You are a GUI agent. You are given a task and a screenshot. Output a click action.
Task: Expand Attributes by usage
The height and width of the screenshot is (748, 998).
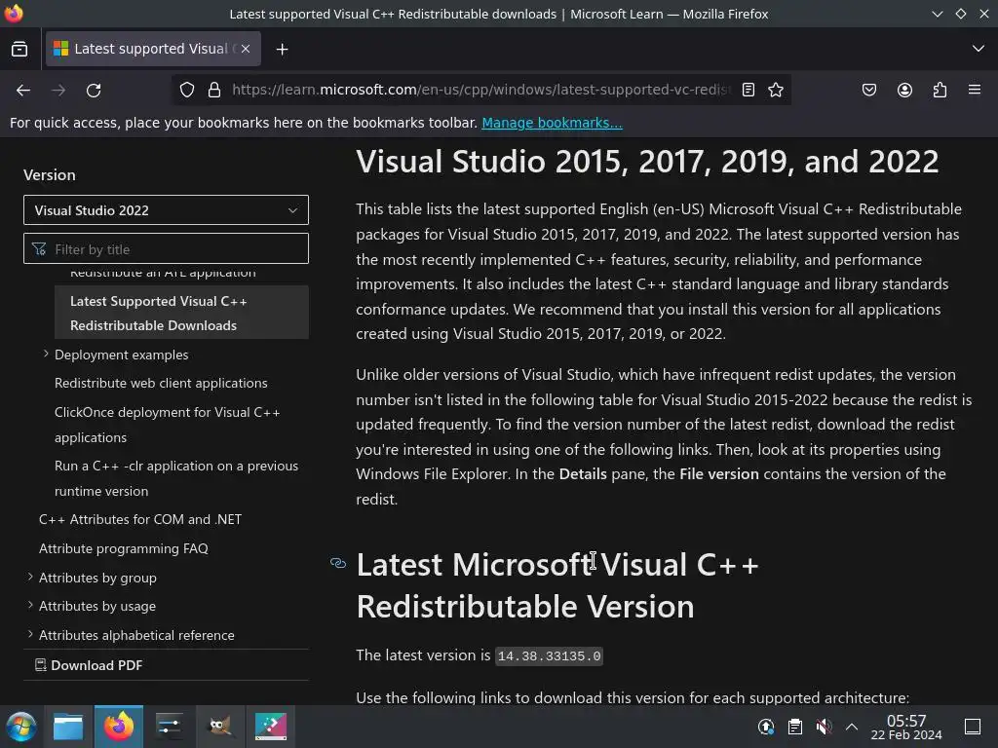[x=30, y=606]
